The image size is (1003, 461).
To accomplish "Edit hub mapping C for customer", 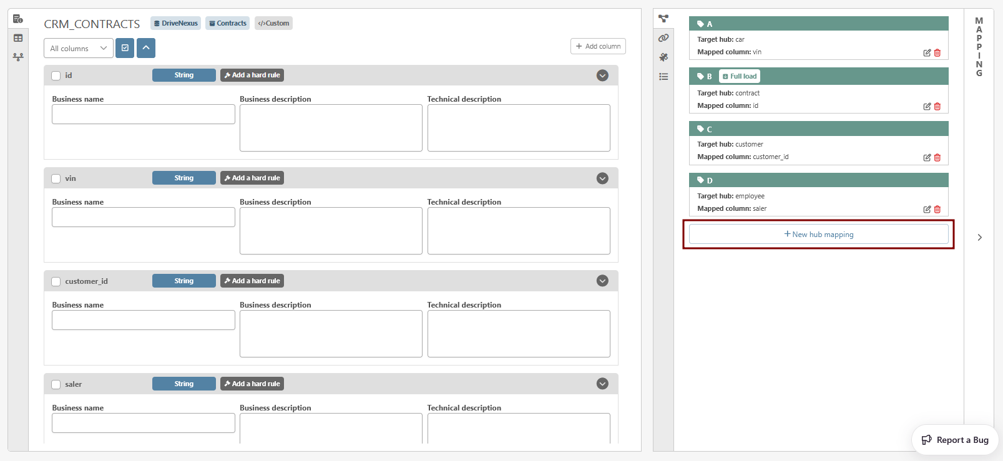I will tap(927, 158).
